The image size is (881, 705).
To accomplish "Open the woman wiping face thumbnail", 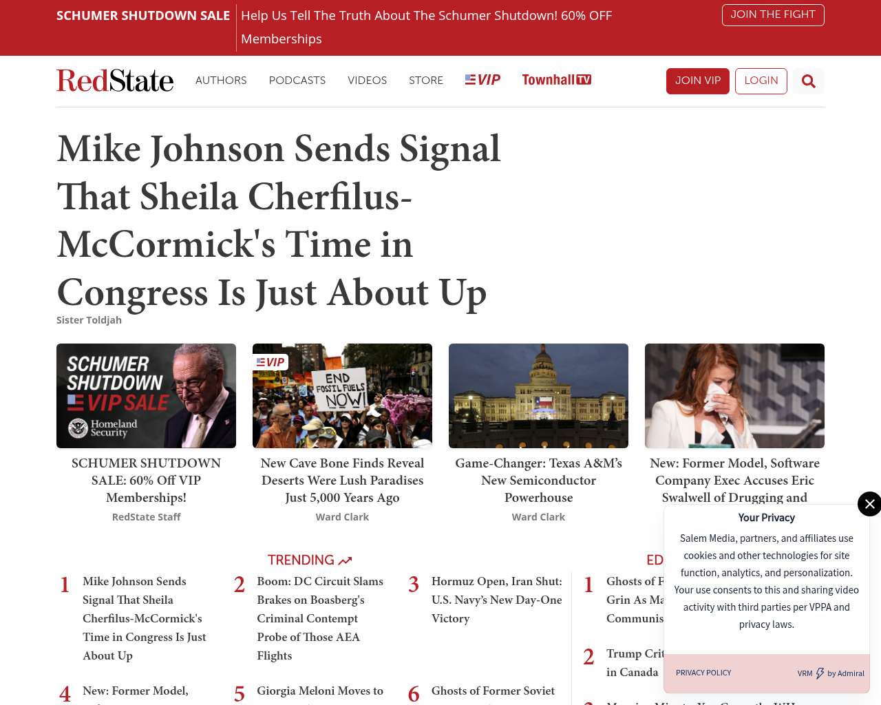I will [734, 396].
